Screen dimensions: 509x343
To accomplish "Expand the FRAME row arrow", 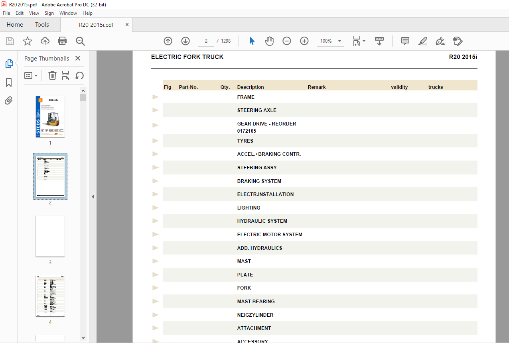I will [156, 97].
